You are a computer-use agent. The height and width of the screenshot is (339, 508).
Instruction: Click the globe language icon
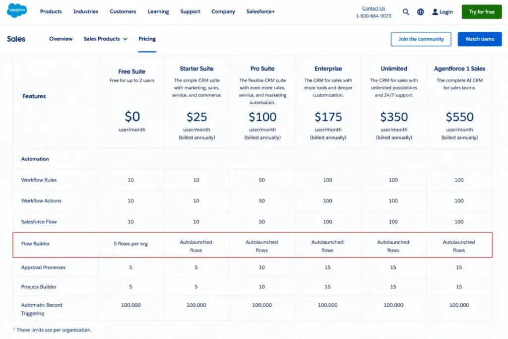tap(420, 12)
